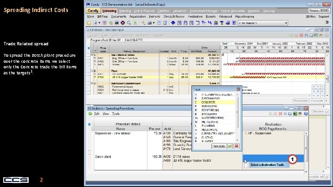Click the 1.1/F - Supervision destination entry
The image size is (333, 187).
(258, 133)
